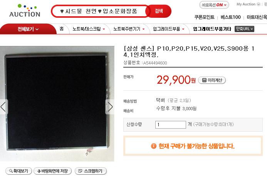Show the next product image arrow
267x180 pixels.
(x=110, y=107)
